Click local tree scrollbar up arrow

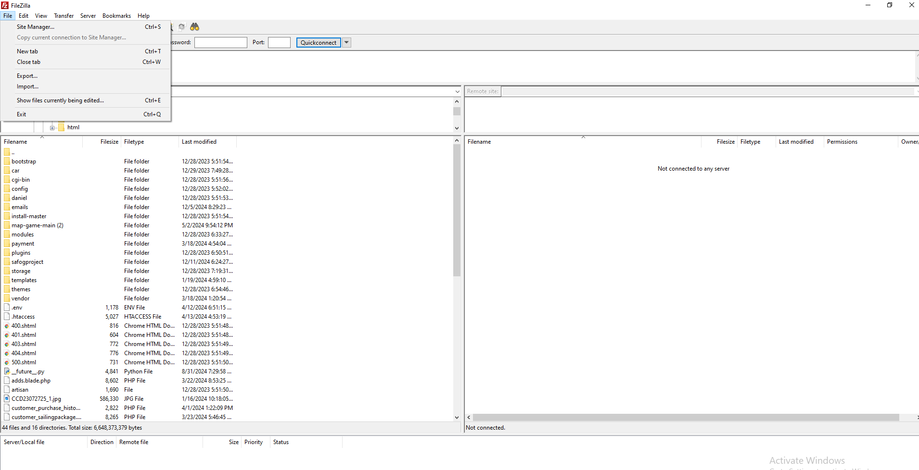point(457,101)
